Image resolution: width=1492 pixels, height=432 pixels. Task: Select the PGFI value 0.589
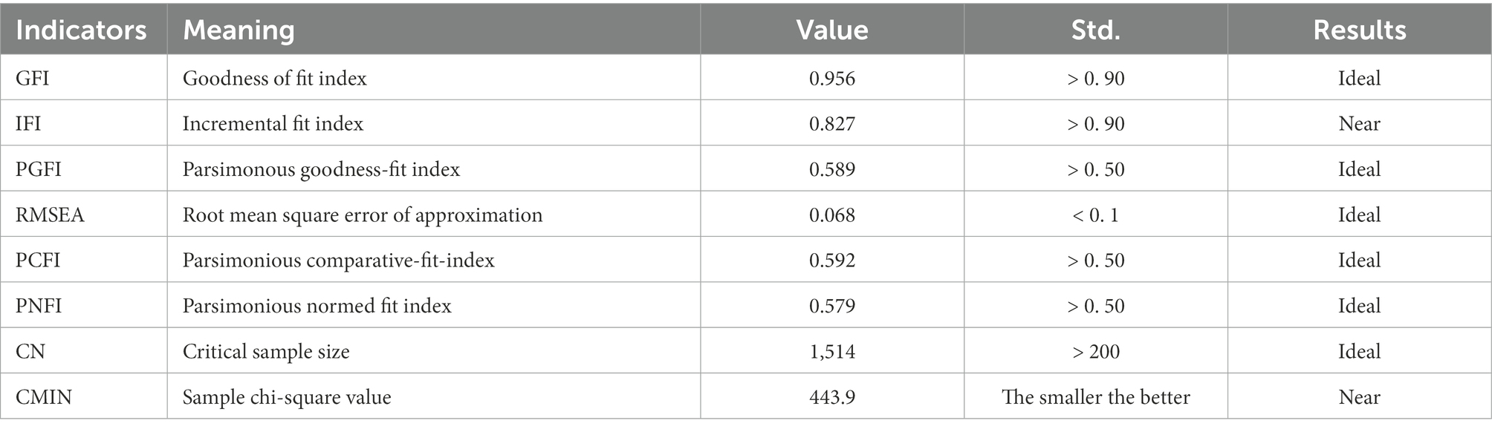[832, 169]
